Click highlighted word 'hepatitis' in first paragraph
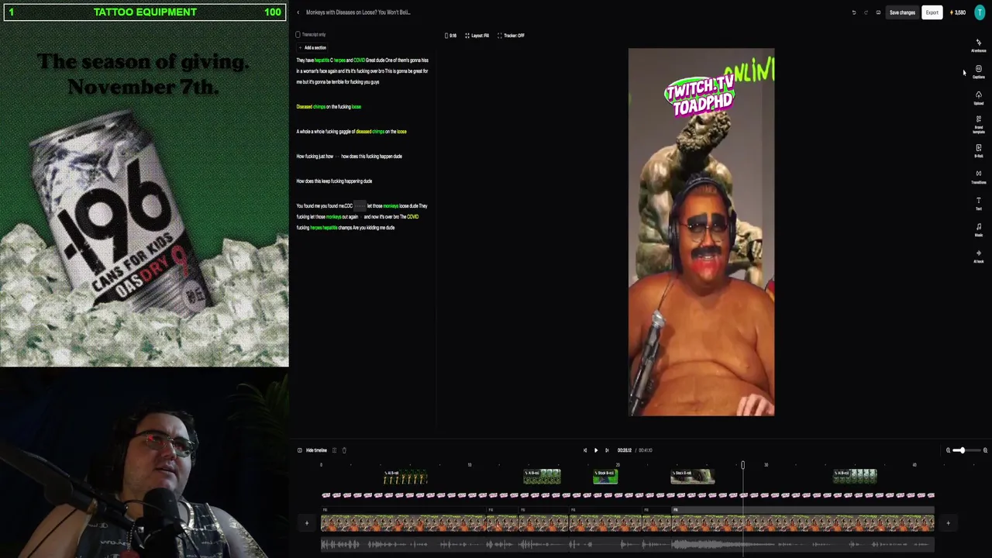Screen dimensions: 992x558 tap(322, 60)
